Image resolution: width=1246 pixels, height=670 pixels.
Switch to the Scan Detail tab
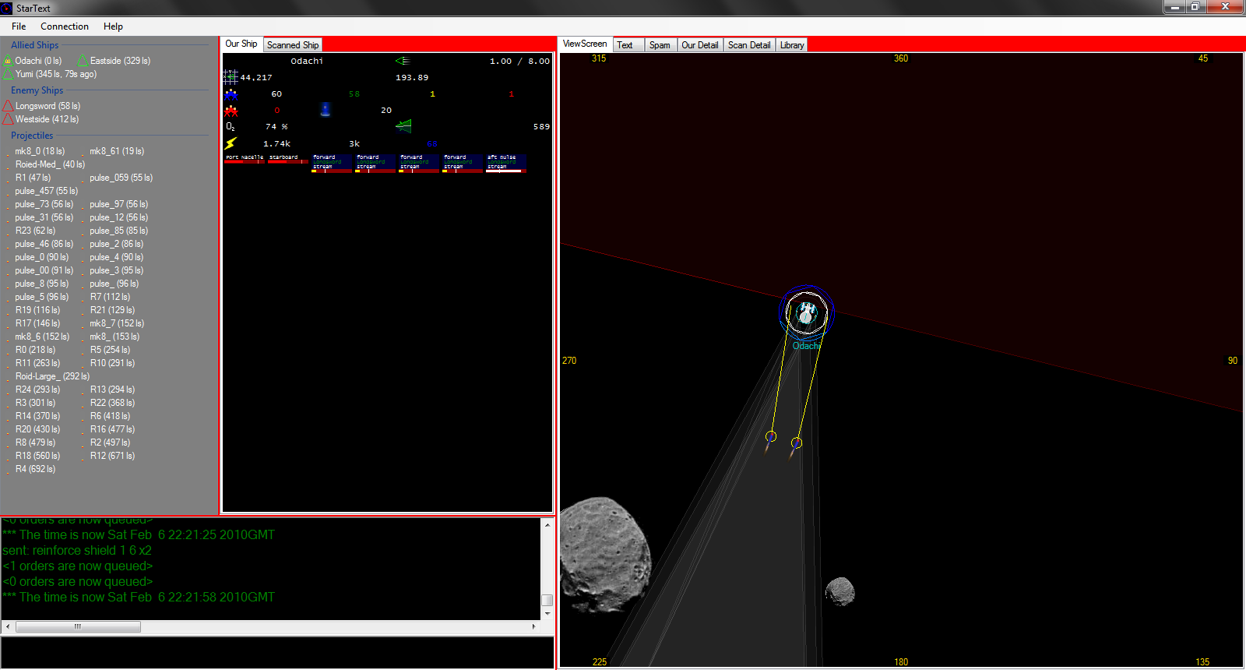coord(748,45)
